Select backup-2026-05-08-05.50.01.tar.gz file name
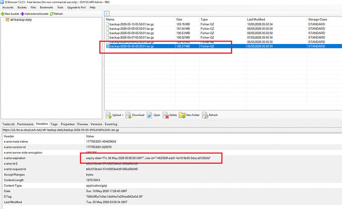Image resolution: width=342 pixels, height=209 pixels. (131, 33)
